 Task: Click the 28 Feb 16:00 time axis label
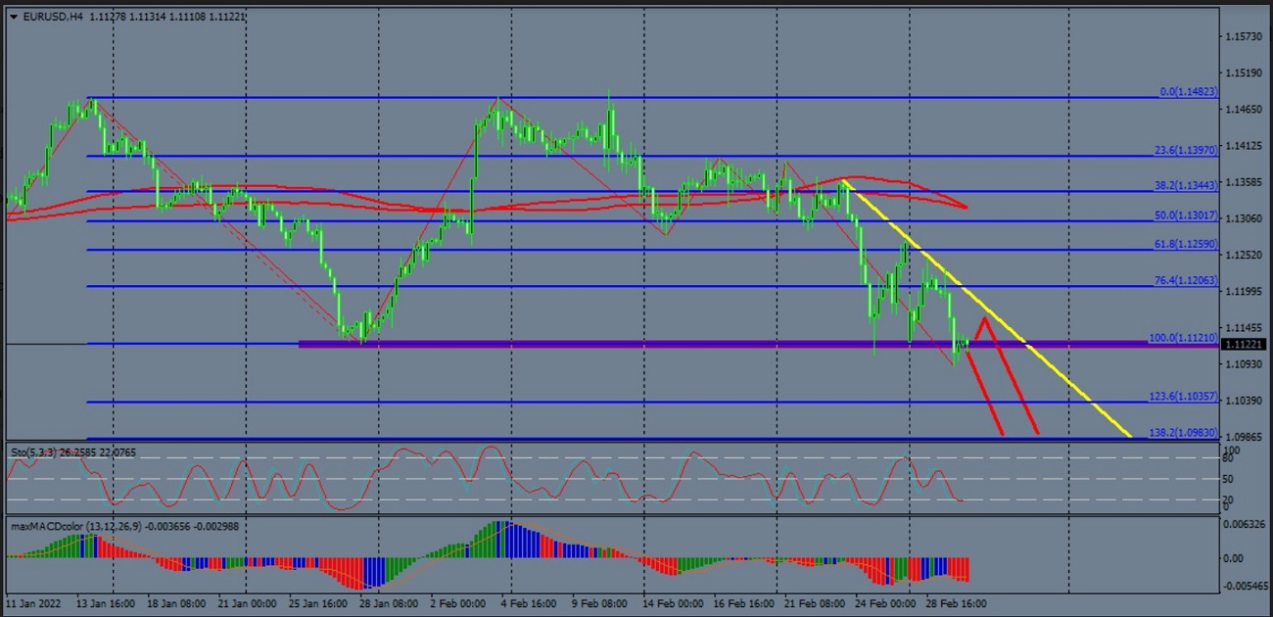(955, 604)
